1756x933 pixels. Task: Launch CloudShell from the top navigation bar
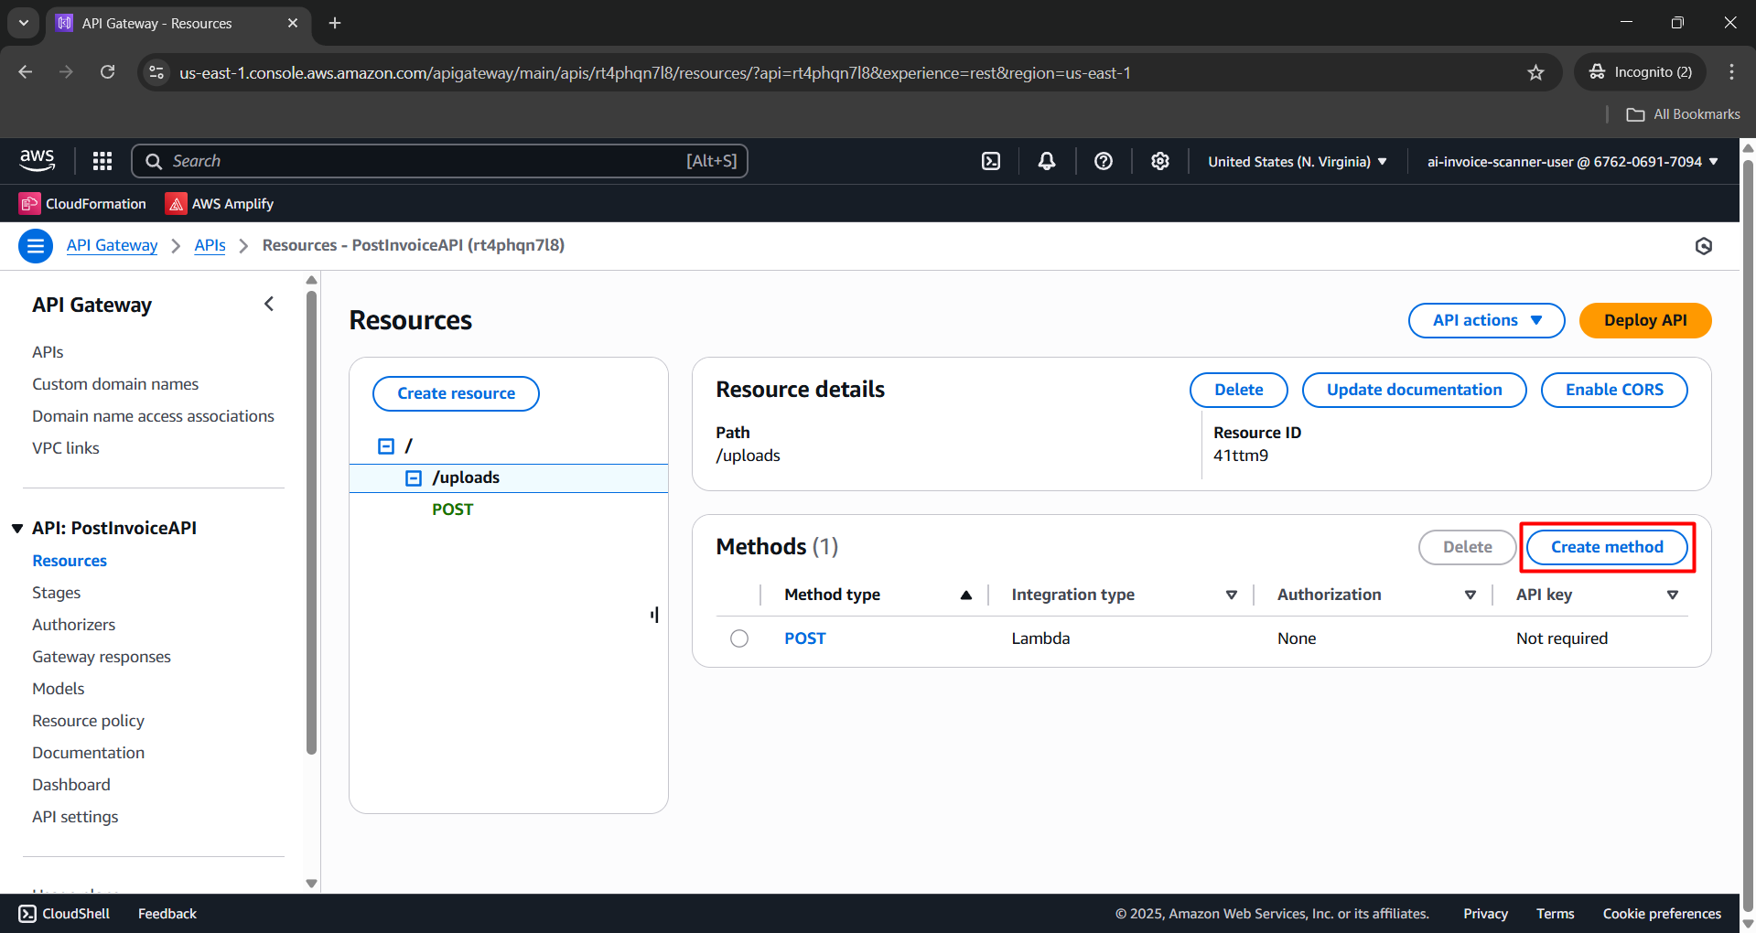991,161
